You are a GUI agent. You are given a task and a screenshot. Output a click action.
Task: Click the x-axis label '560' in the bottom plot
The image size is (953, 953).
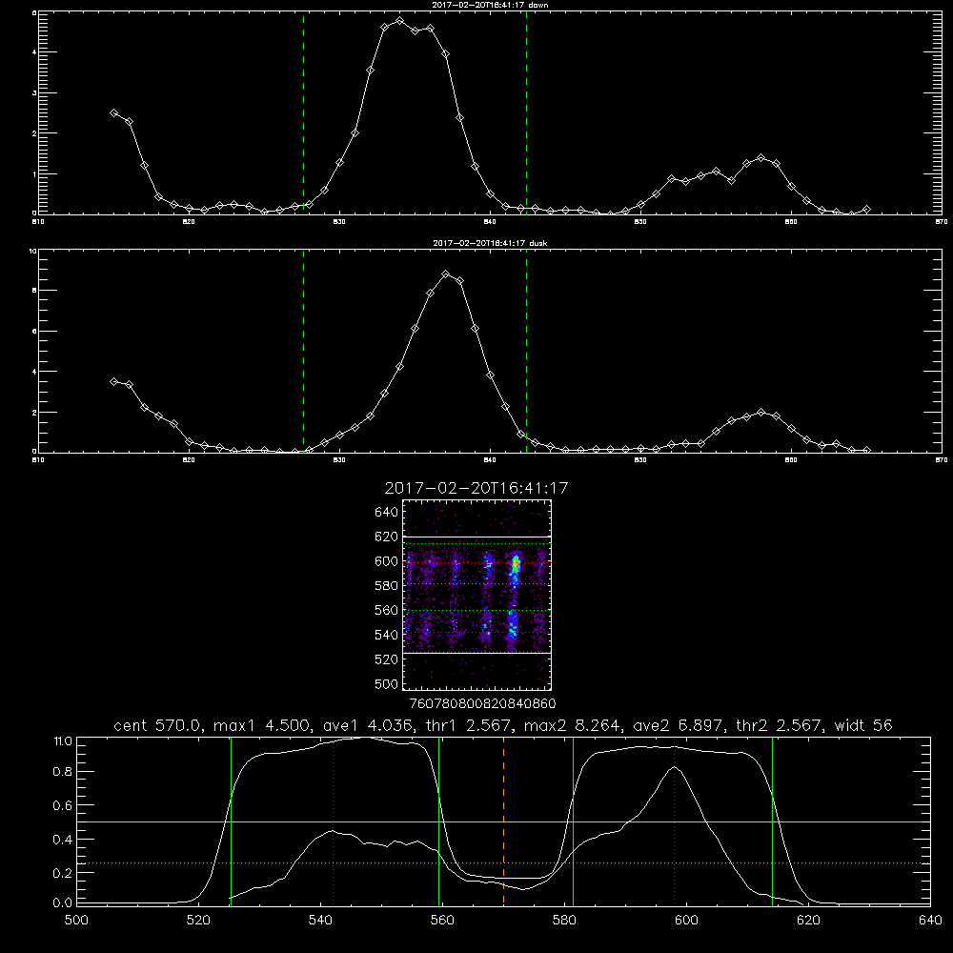click(x=442, y=921)
